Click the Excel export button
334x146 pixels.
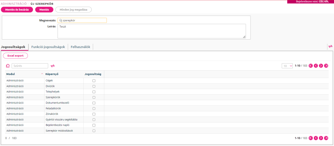point(16,55)
